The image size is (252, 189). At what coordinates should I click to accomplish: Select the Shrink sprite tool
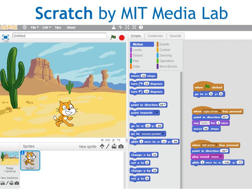(134, 27)
